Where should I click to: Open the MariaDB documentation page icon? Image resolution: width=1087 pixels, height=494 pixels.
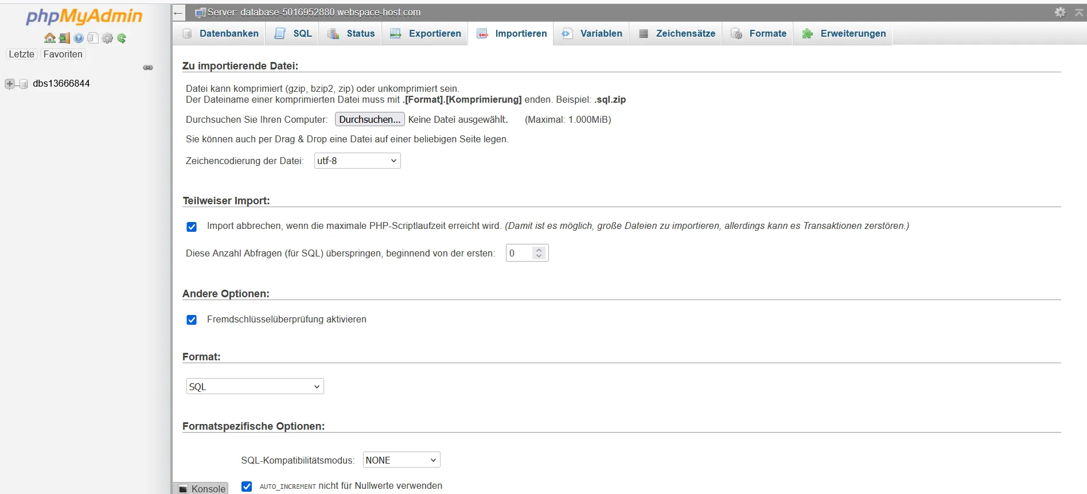[92, 38]
